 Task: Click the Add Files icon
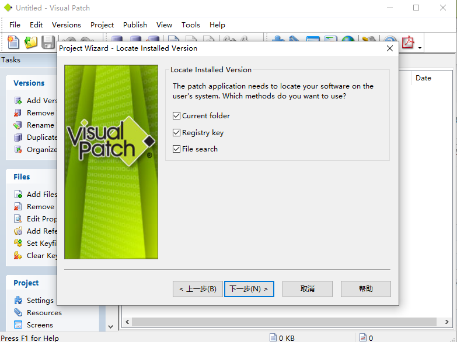18,195
